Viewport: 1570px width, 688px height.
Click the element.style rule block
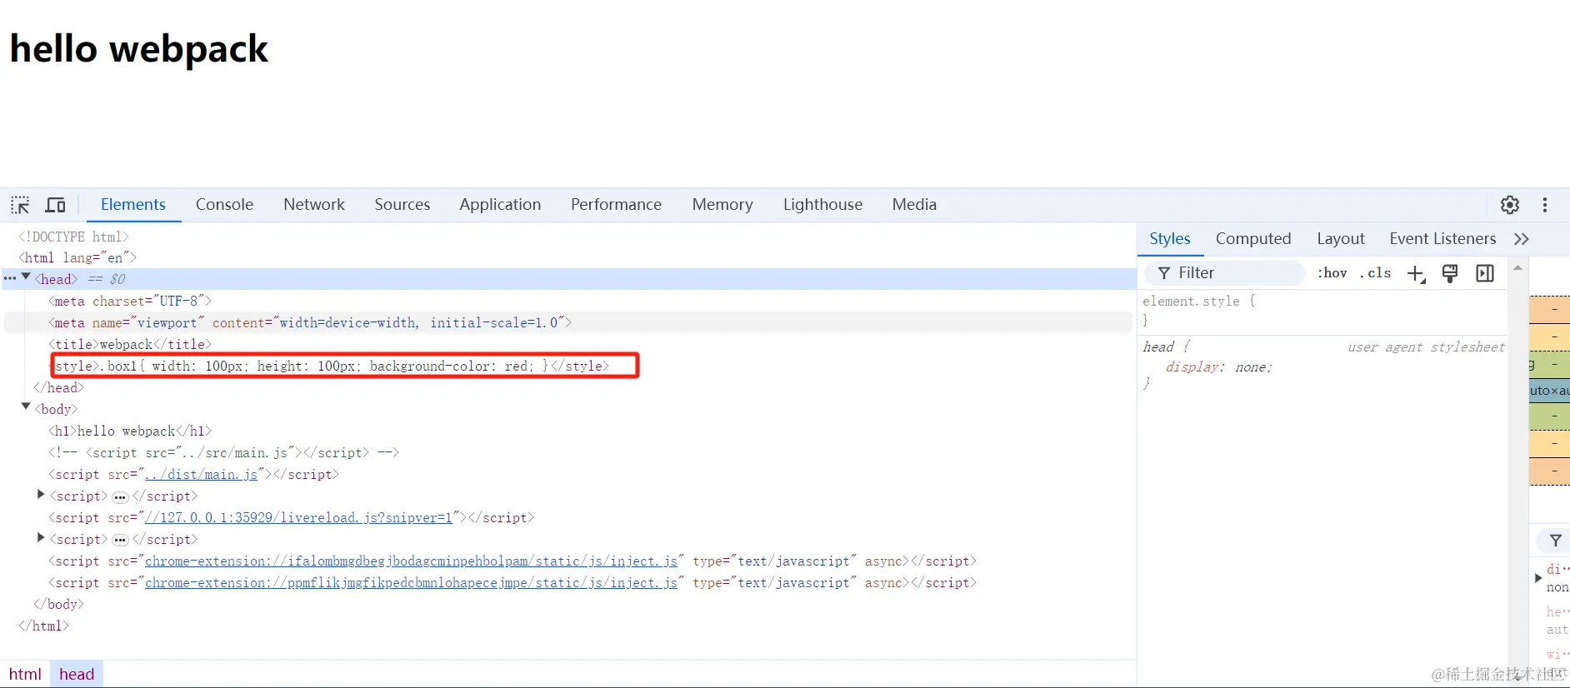pos(1322,311)
